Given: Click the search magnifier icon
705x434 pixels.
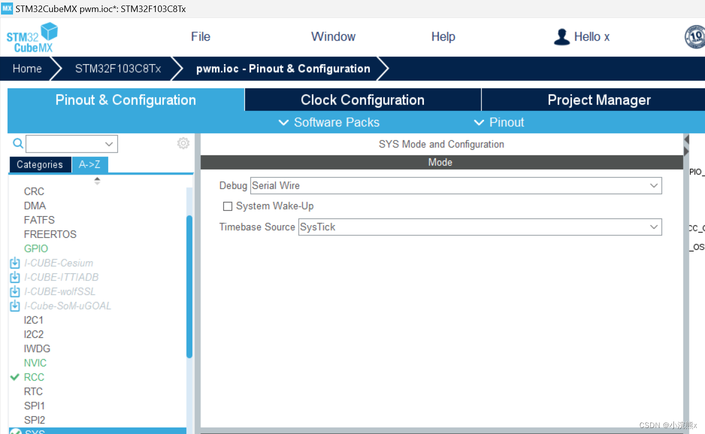Looking at the screenshot, I should coord(18,144).
